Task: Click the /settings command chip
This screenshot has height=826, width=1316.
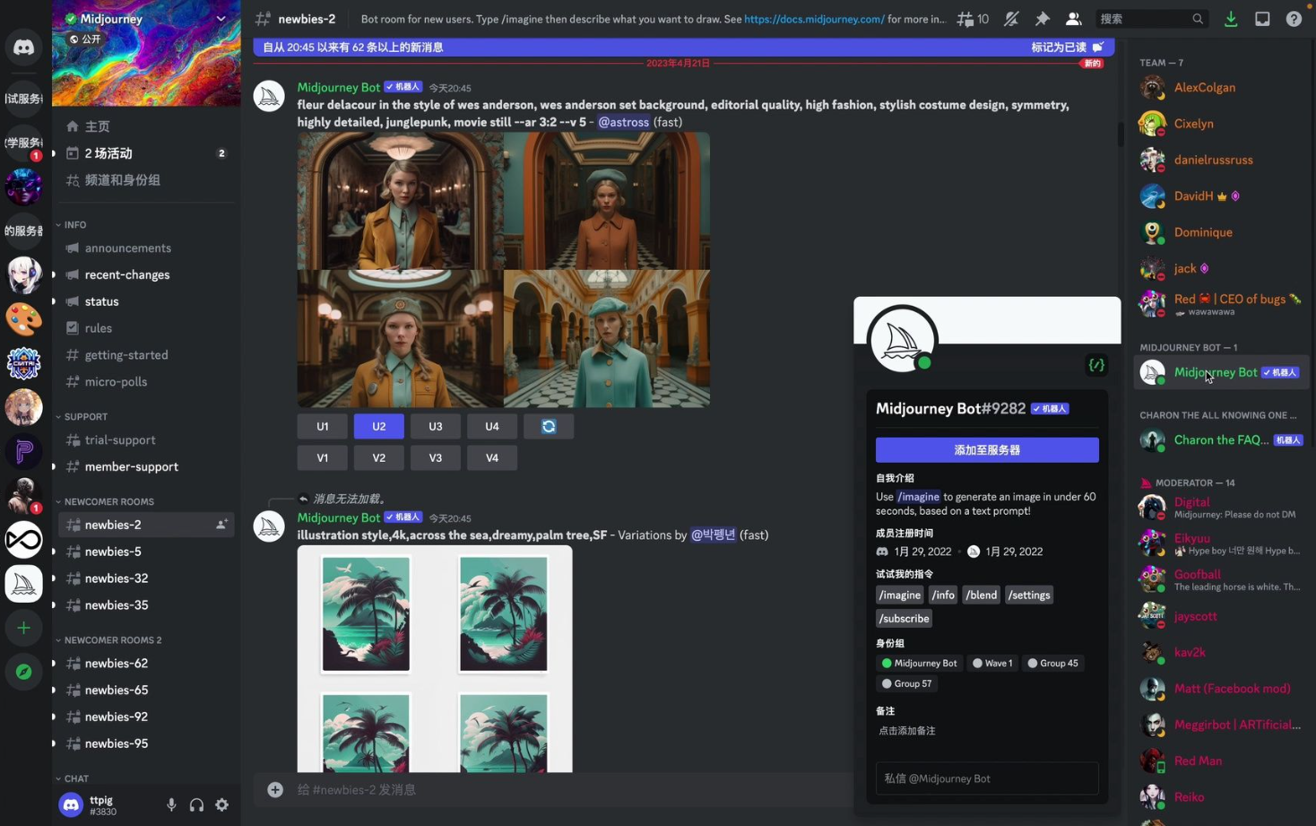Action: (1029, 596)
